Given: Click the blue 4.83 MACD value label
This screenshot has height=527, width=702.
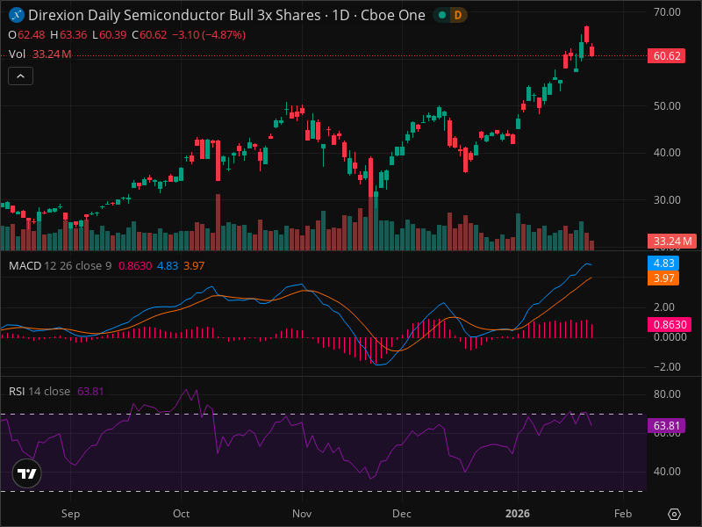Looking at the screenshot, I should [x=663, y=263].
